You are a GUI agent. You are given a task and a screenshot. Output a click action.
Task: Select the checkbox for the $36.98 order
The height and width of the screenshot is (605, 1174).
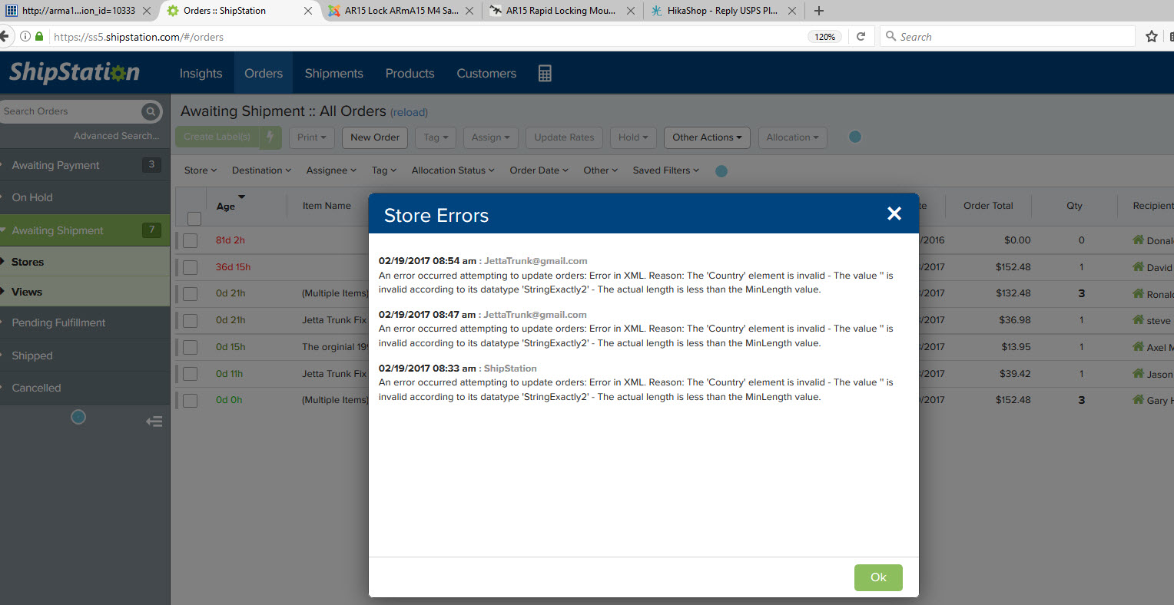(191, 320)
